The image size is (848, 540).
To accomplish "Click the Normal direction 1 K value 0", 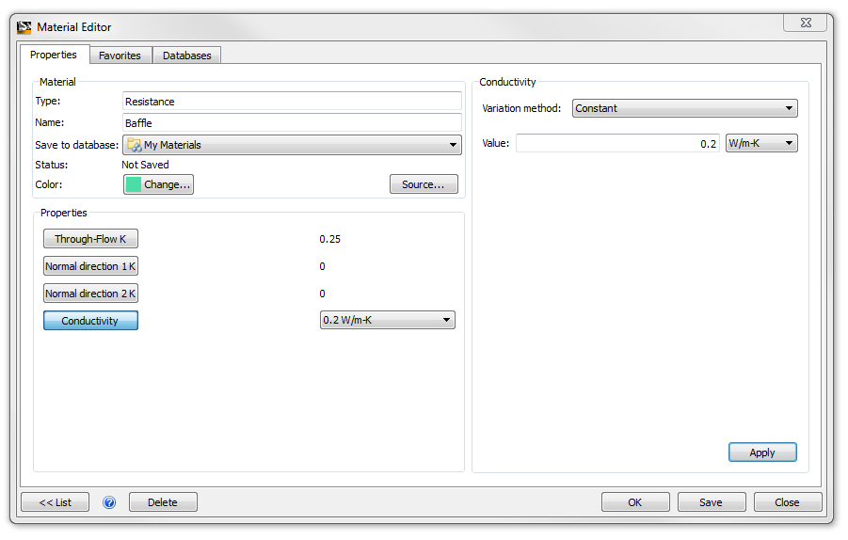I will [322, 266].
